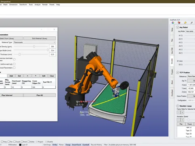Open the Transform menu

coord(23,4)
